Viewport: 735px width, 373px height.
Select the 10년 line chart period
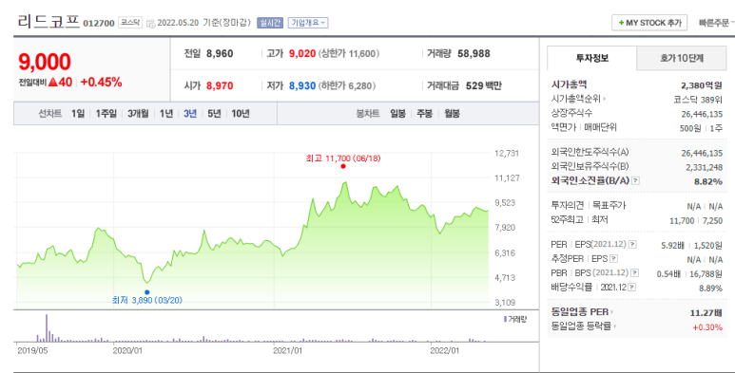click(x=241, y=113)
